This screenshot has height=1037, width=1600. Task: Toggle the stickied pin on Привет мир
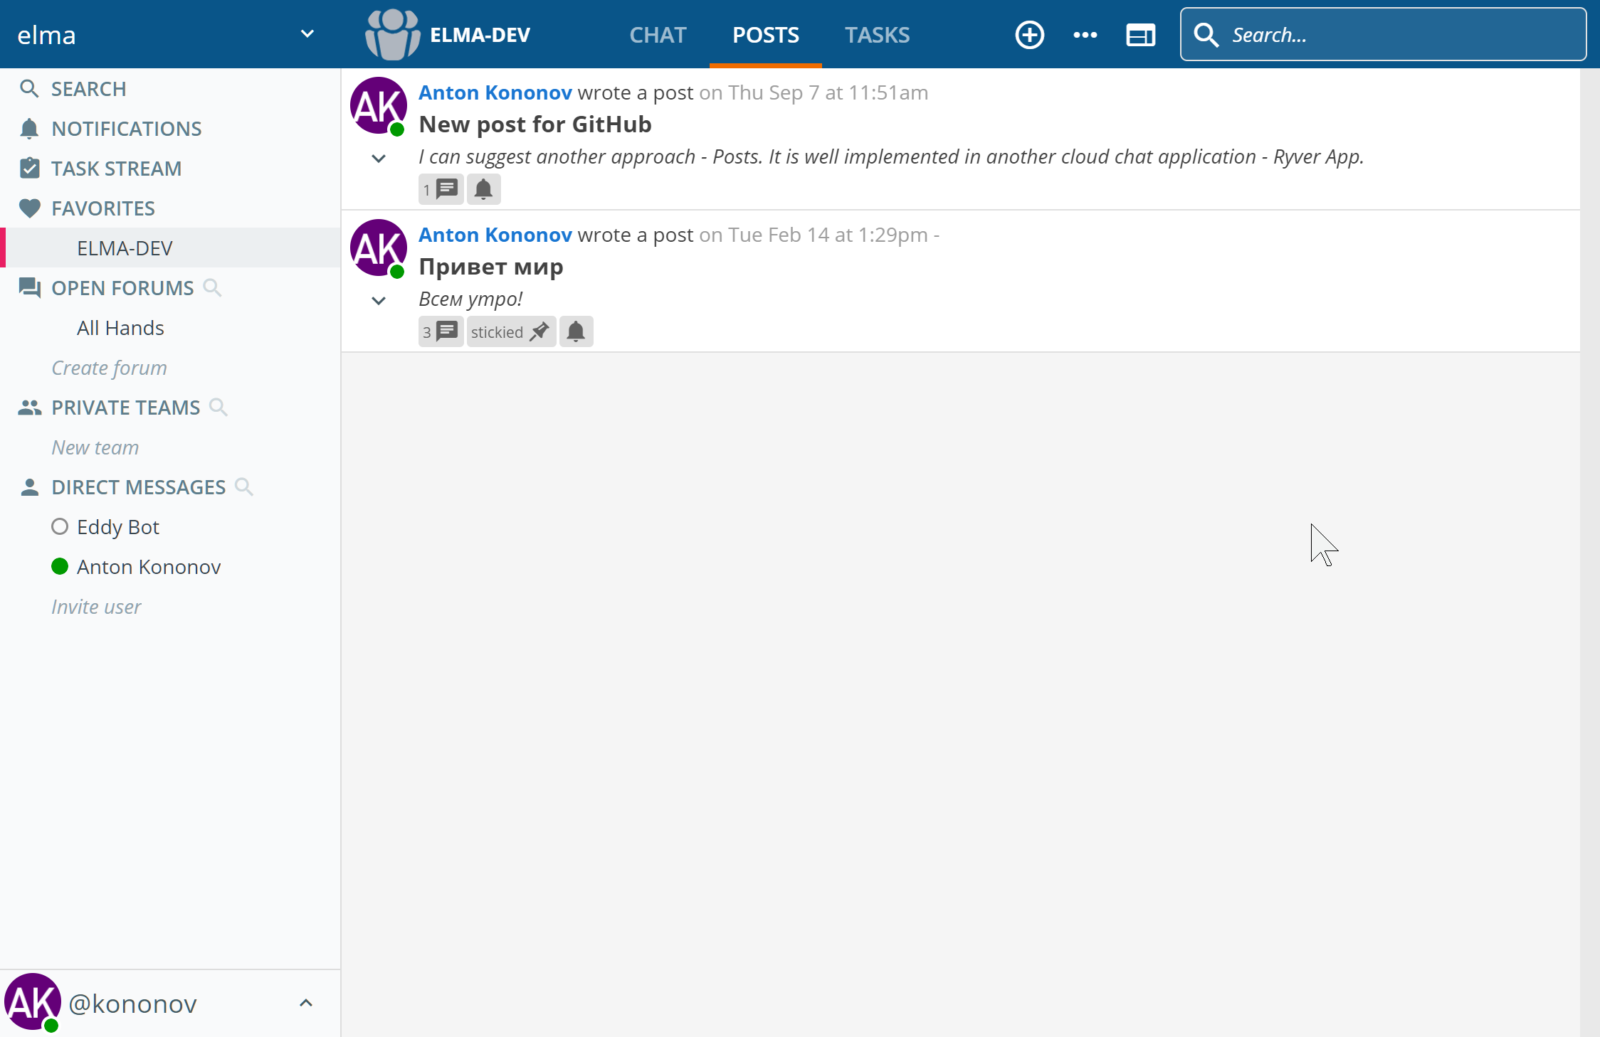pos(510,331)
